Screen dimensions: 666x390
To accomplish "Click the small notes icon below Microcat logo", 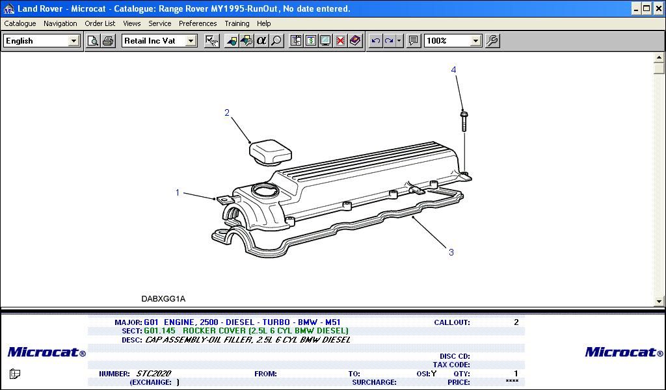I will (x=15, y=374).
